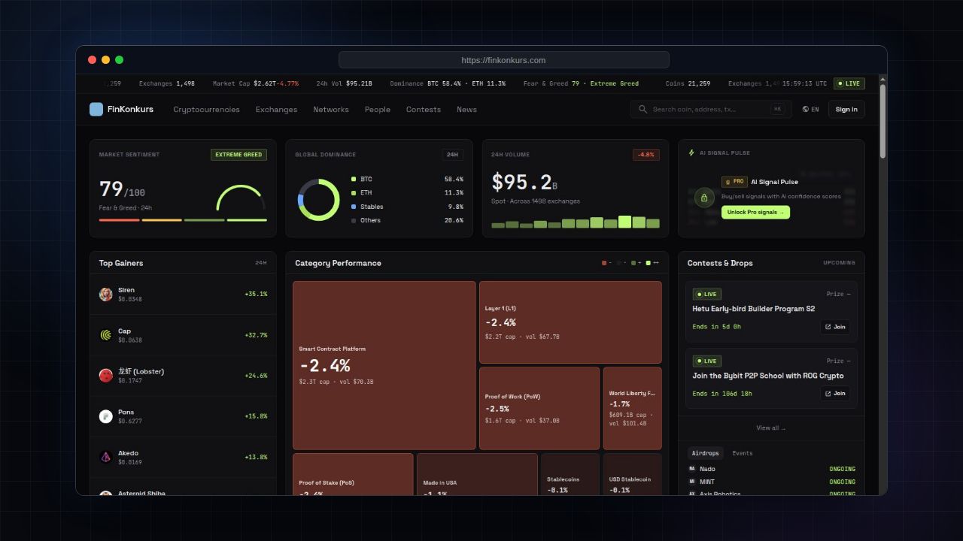Click the lightning bolt AI Signal Pulse icon
The width and height of the screenshot is (963, 541).
pos(691,153)
